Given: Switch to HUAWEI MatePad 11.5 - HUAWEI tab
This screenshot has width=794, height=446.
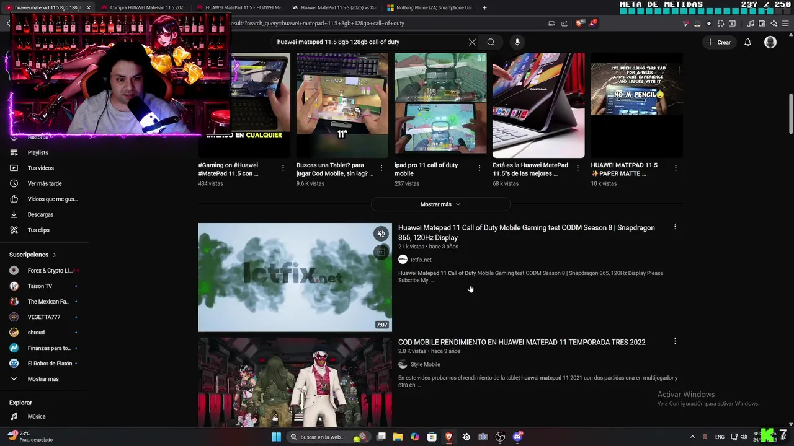Looking at the screenshot, I should coord(237,7).
